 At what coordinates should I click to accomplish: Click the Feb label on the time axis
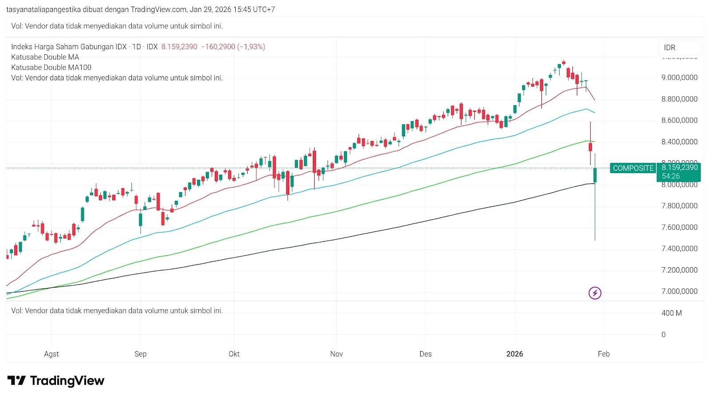click(603, 354)
